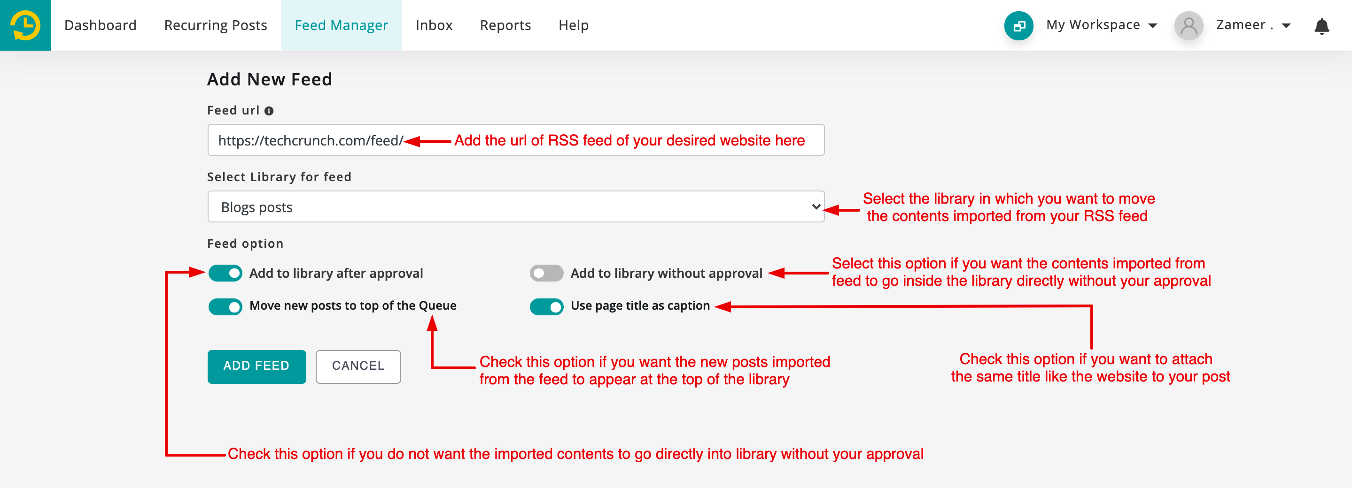Open Recurring Posts
The image size is (1352, 488).
[x=215, y=25]
